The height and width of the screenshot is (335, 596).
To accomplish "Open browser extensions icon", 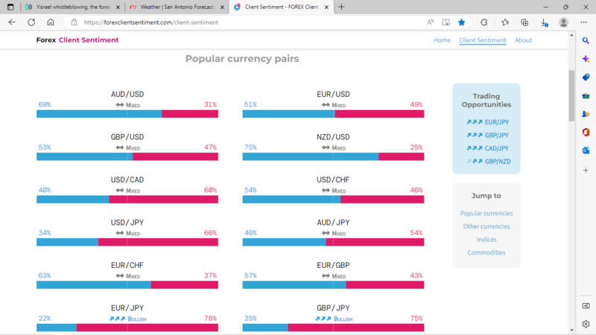I will pos(484,22).
